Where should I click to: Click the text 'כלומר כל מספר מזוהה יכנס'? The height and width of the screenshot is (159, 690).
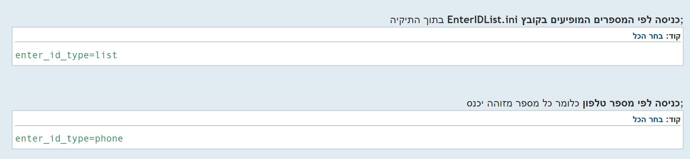(x=523, y=103)
